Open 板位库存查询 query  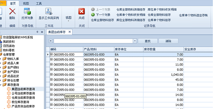tap(20, 102)
